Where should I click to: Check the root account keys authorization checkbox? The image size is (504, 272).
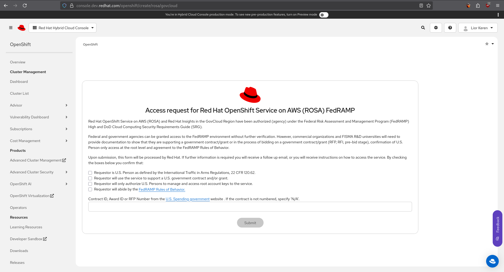tap(90, 184)
